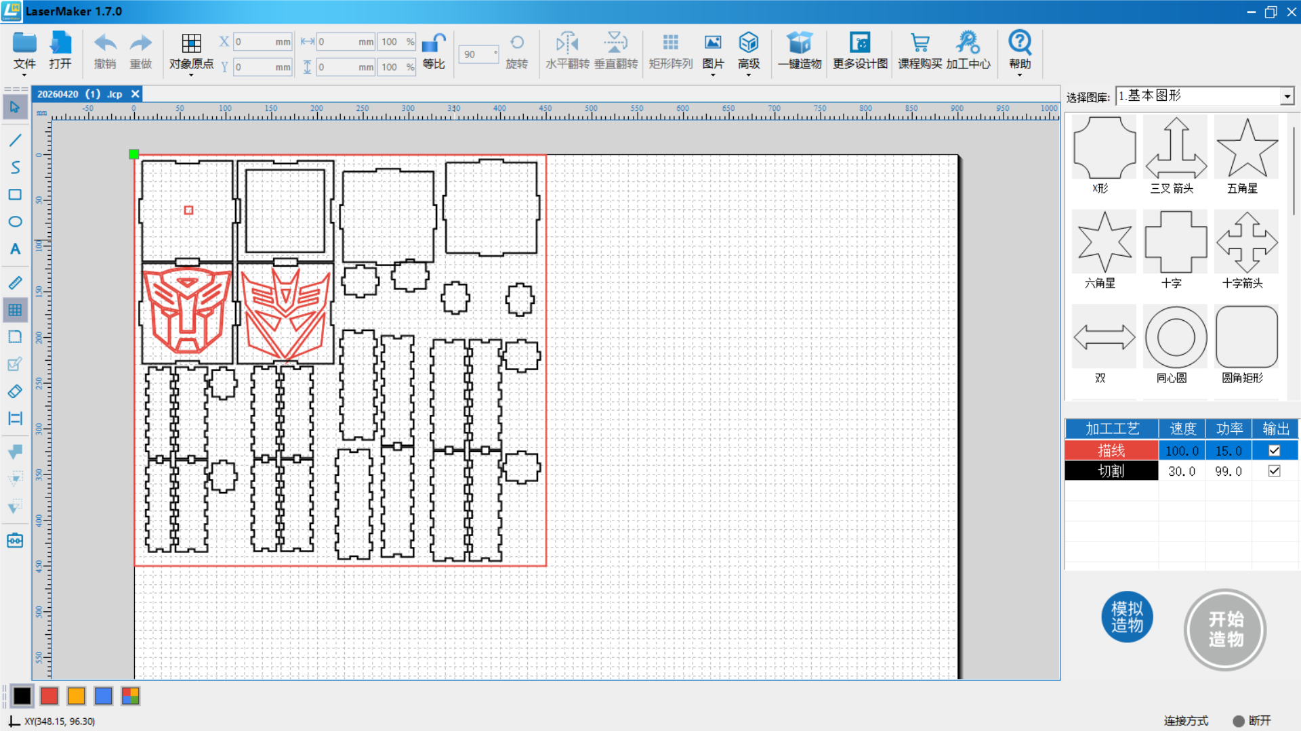1301x731 pixels.
Task: Click horizontal flip icon
Action: click(x=567, y=43)
